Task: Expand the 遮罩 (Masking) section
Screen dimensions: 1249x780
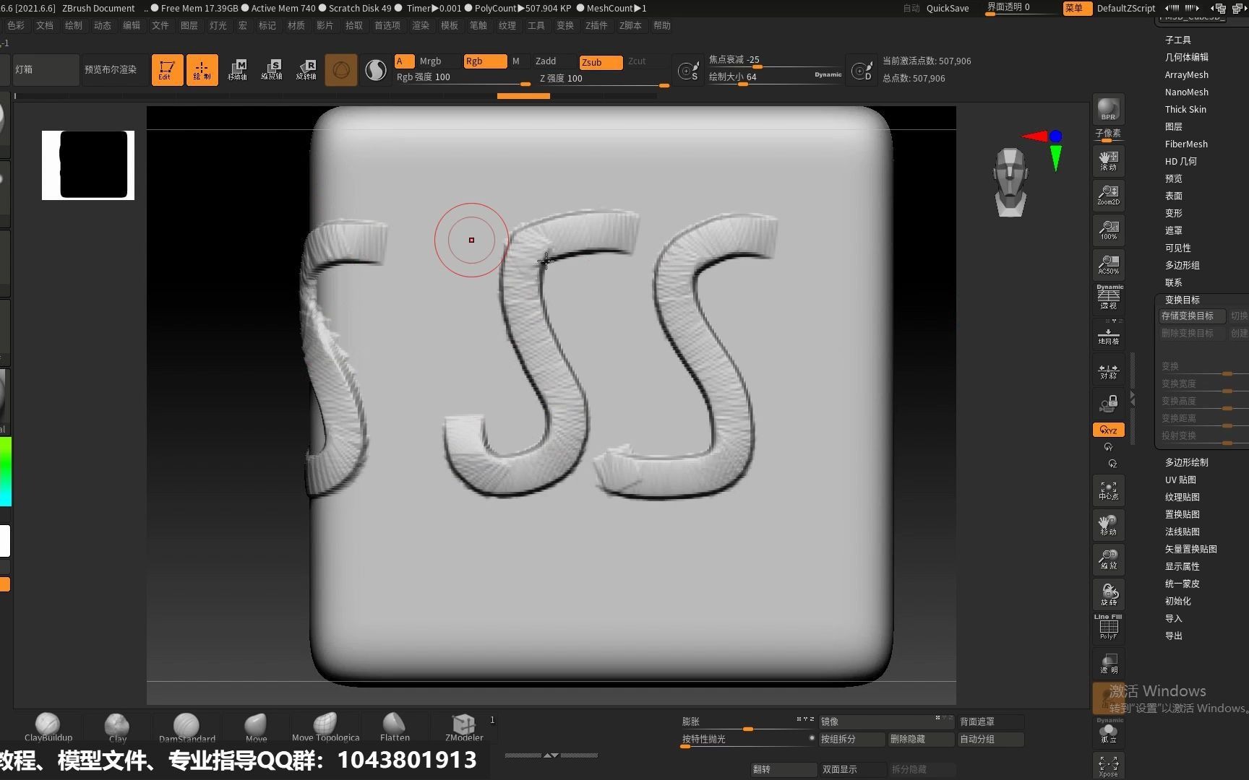Action: [x=1173, y=230]
